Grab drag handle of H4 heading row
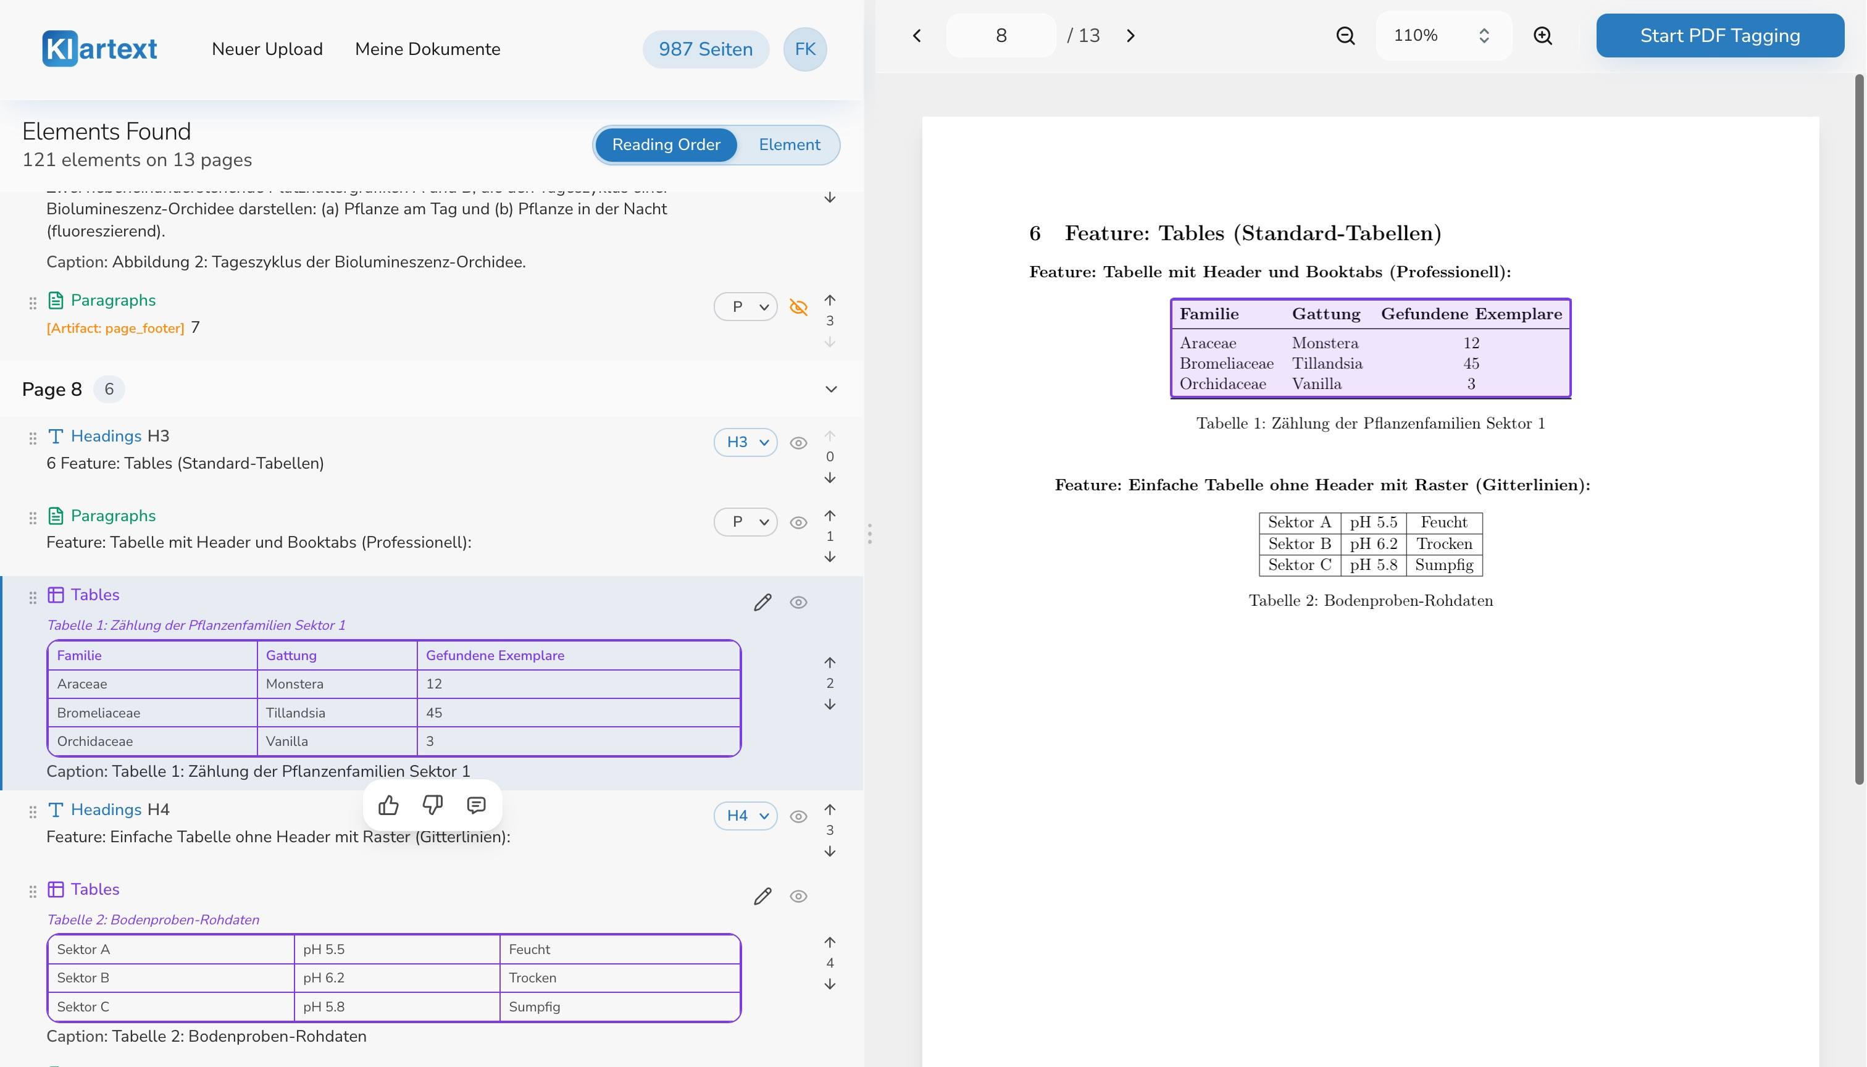This screenshot has height=1067, width=1867. click(32, 812)
